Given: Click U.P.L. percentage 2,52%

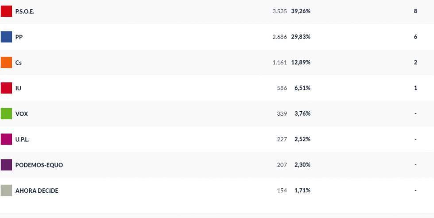Looking at the screenshot, I should tap(302, 139).
